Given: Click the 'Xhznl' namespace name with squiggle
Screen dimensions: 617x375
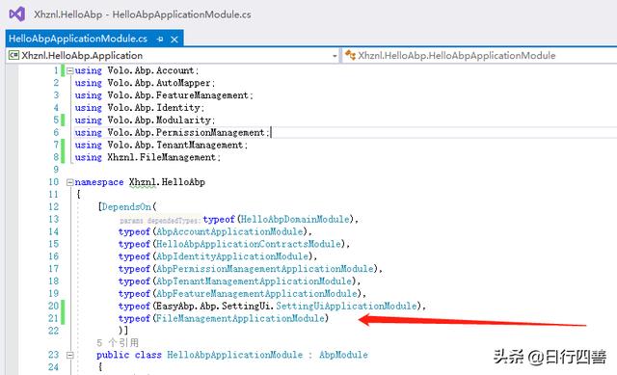Looking at the screenshot, I should (x=143, y=182).
